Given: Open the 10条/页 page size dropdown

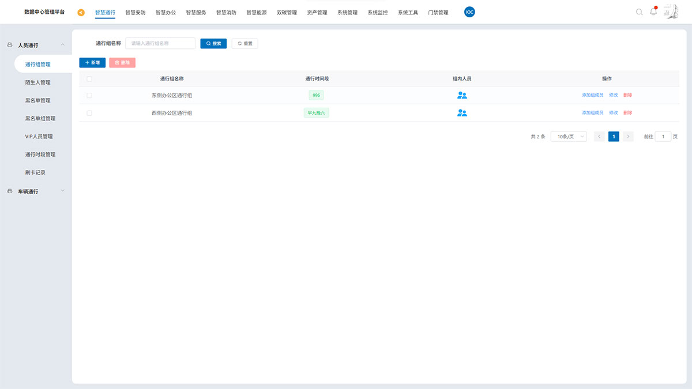Looking at the screenshot, I should point(568,137).
